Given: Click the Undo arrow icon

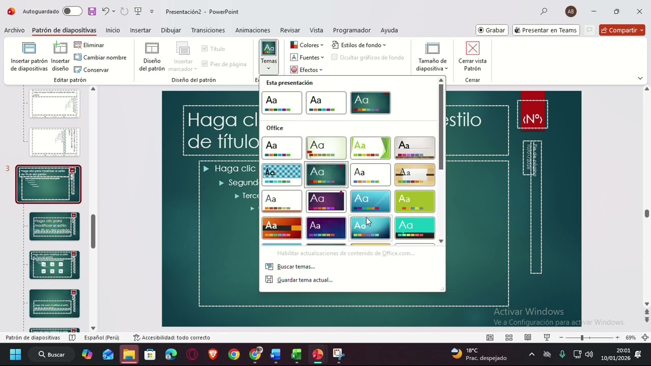Looking at the screenshot, I should [x=105, y=11].
